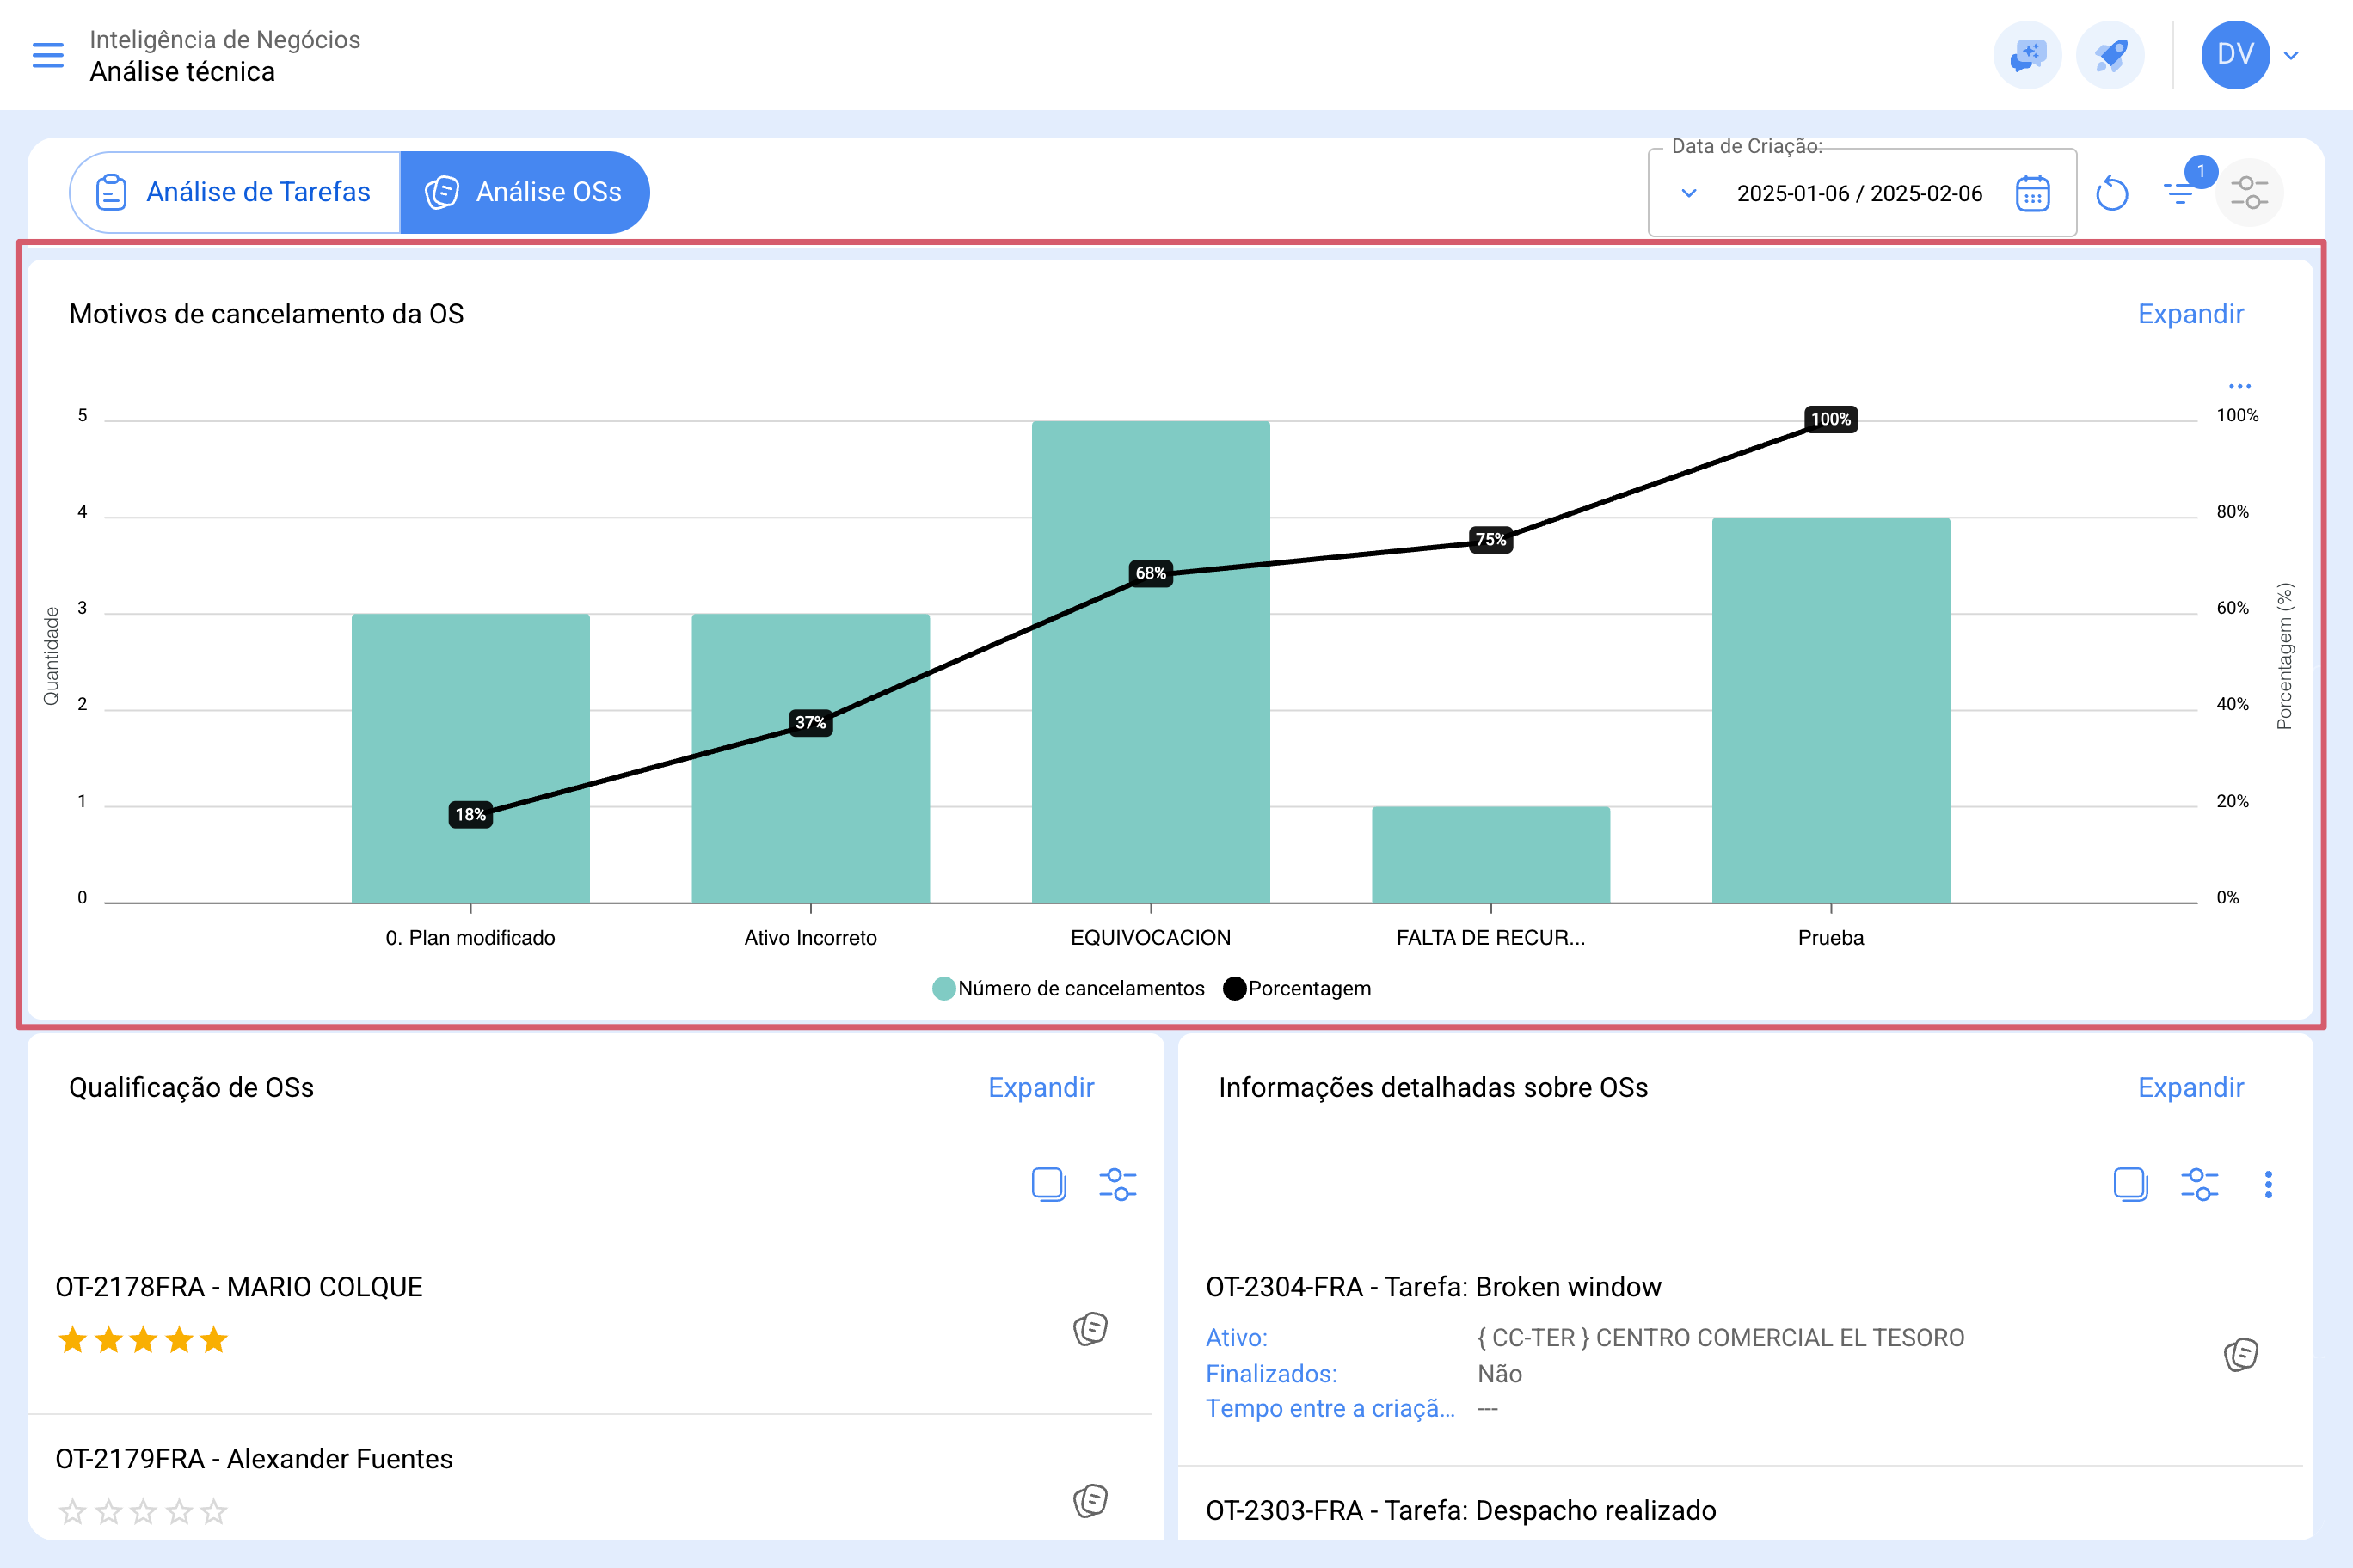Click the rocket icon in header
Viewport: 2353px width, 1568px height.
2110,55
